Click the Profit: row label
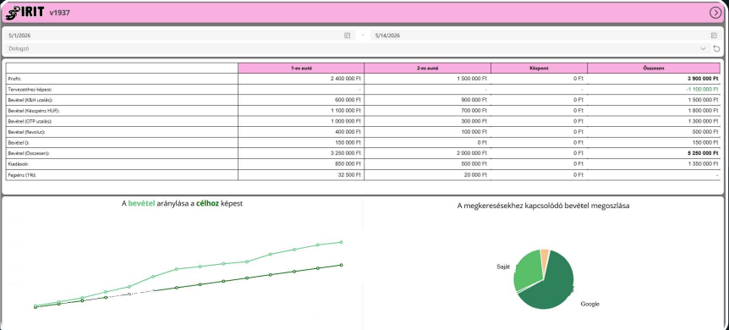 point(15,80)
